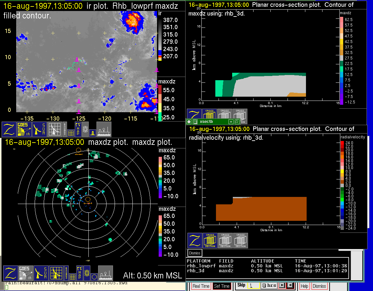This screenshot has height=291, width=373.
Task: Click the buoy icon in top toolbar
Action: coord(93,133)
